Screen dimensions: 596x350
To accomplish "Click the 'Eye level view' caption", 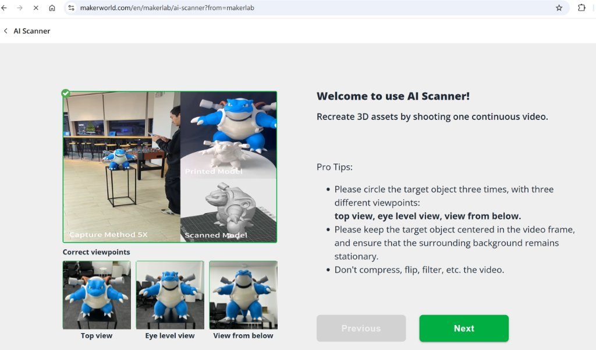I will pyautogui.click(x=170, y=335).
